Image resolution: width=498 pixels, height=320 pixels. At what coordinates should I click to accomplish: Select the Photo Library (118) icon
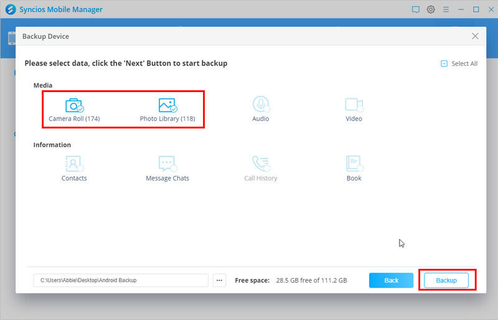167,105
